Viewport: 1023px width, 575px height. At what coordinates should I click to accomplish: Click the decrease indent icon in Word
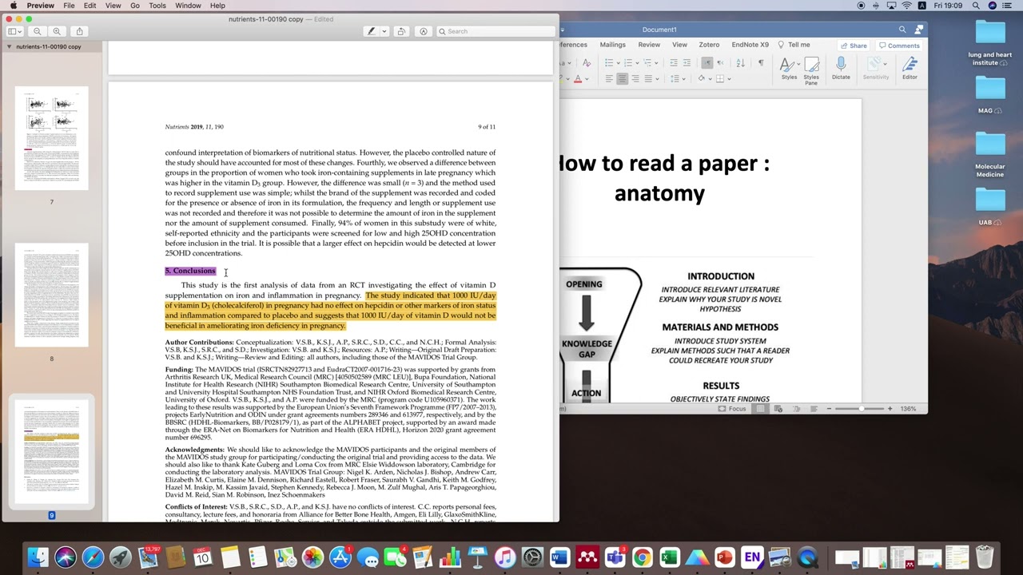pos(674,63)
